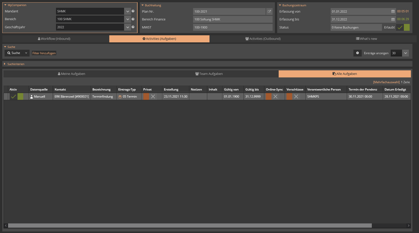Click the calendar icon for Erfassung von
Image resolution: width=419 pixels, height=233 pixels.
click(x=393, y=11)
